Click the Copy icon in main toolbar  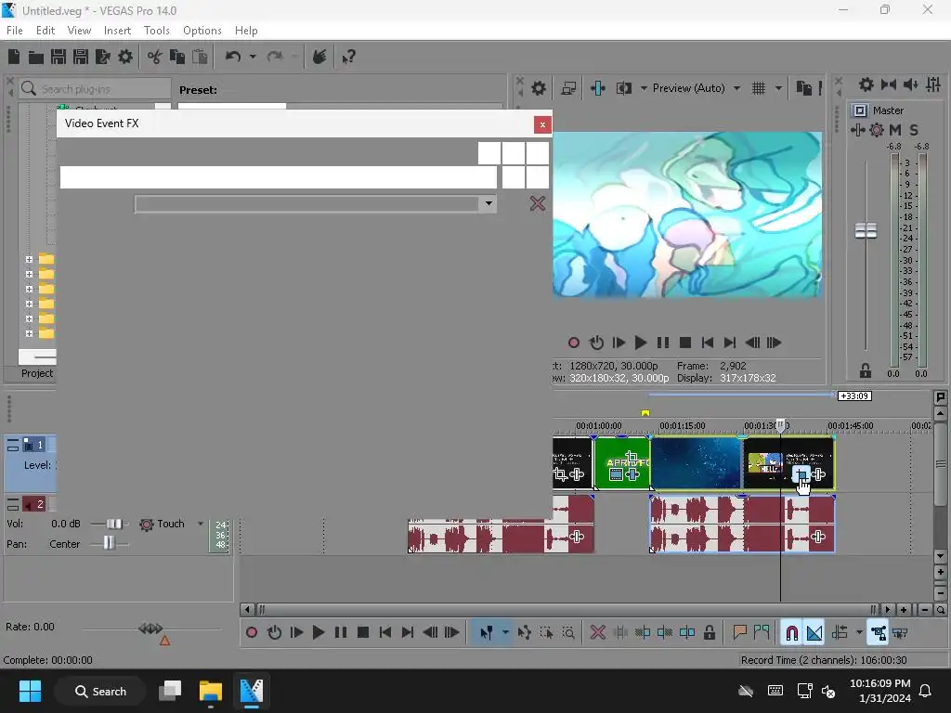coord(177,57)
